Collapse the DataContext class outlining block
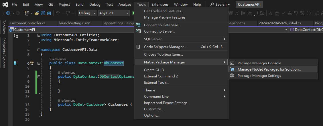323x126 pixels. coord(39,63)
